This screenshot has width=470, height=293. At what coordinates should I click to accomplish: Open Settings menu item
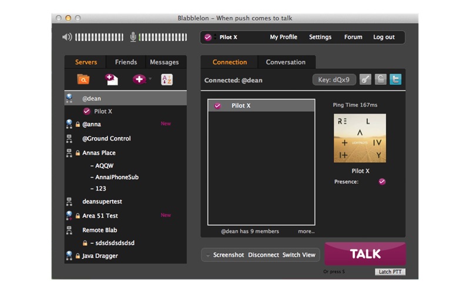(x=320, y=37)
